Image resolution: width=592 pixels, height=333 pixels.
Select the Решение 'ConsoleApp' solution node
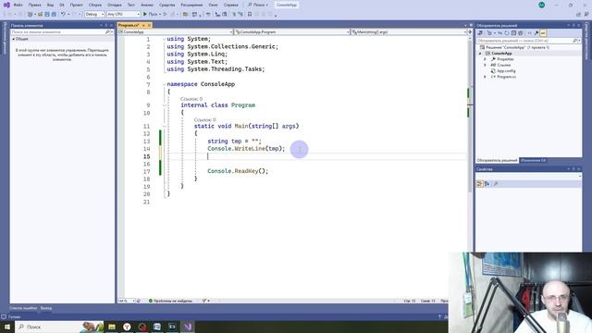(517, 47)
